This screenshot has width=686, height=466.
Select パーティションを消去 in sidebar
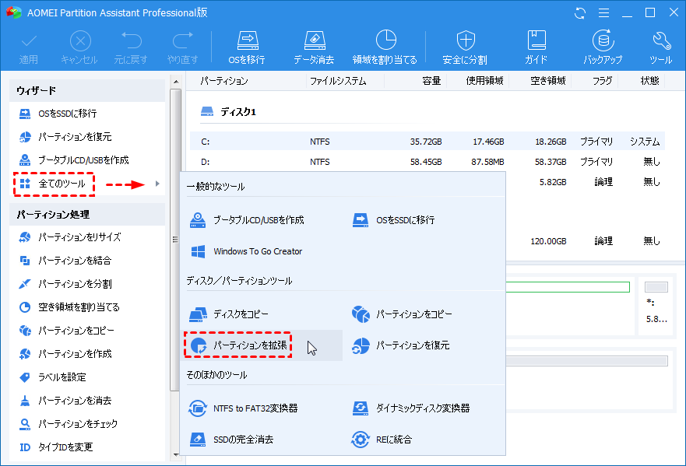click(x=65, y=401)
